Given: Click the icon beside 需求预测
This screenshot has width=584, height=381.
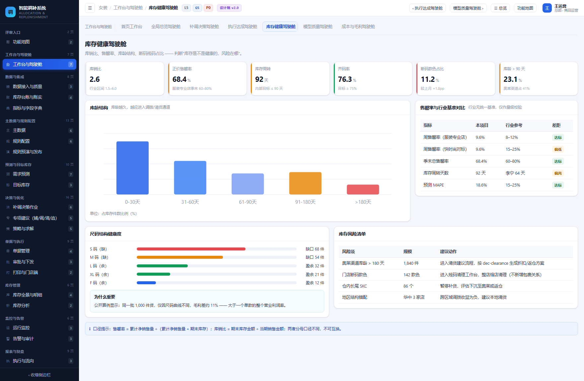Looking at the screenshot, I should 8,174.
